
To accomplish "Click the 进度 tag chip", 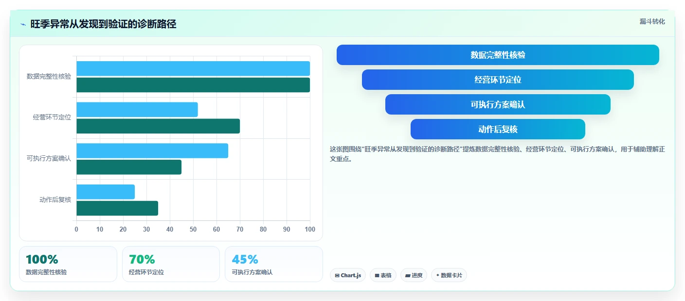I will point(414,275).
